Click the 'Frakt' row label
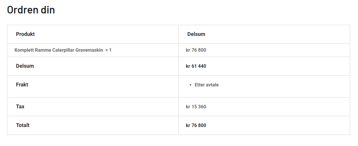Screen dimensions: 358x146 point(22,85)
